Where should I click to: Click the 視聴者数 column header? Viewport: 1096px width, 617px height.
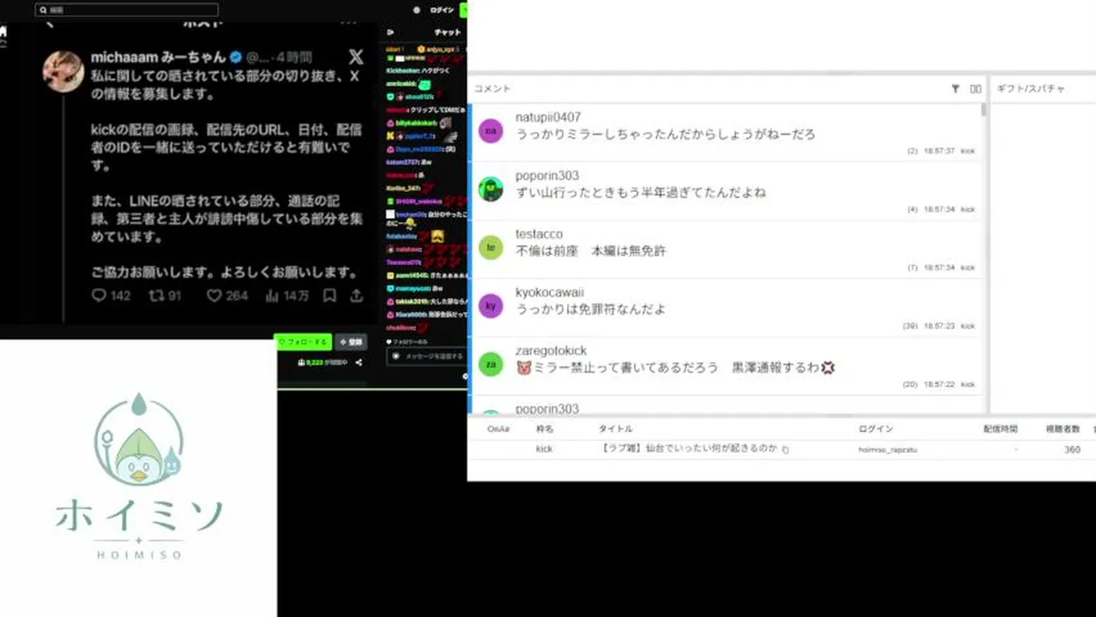(1063, 428)
